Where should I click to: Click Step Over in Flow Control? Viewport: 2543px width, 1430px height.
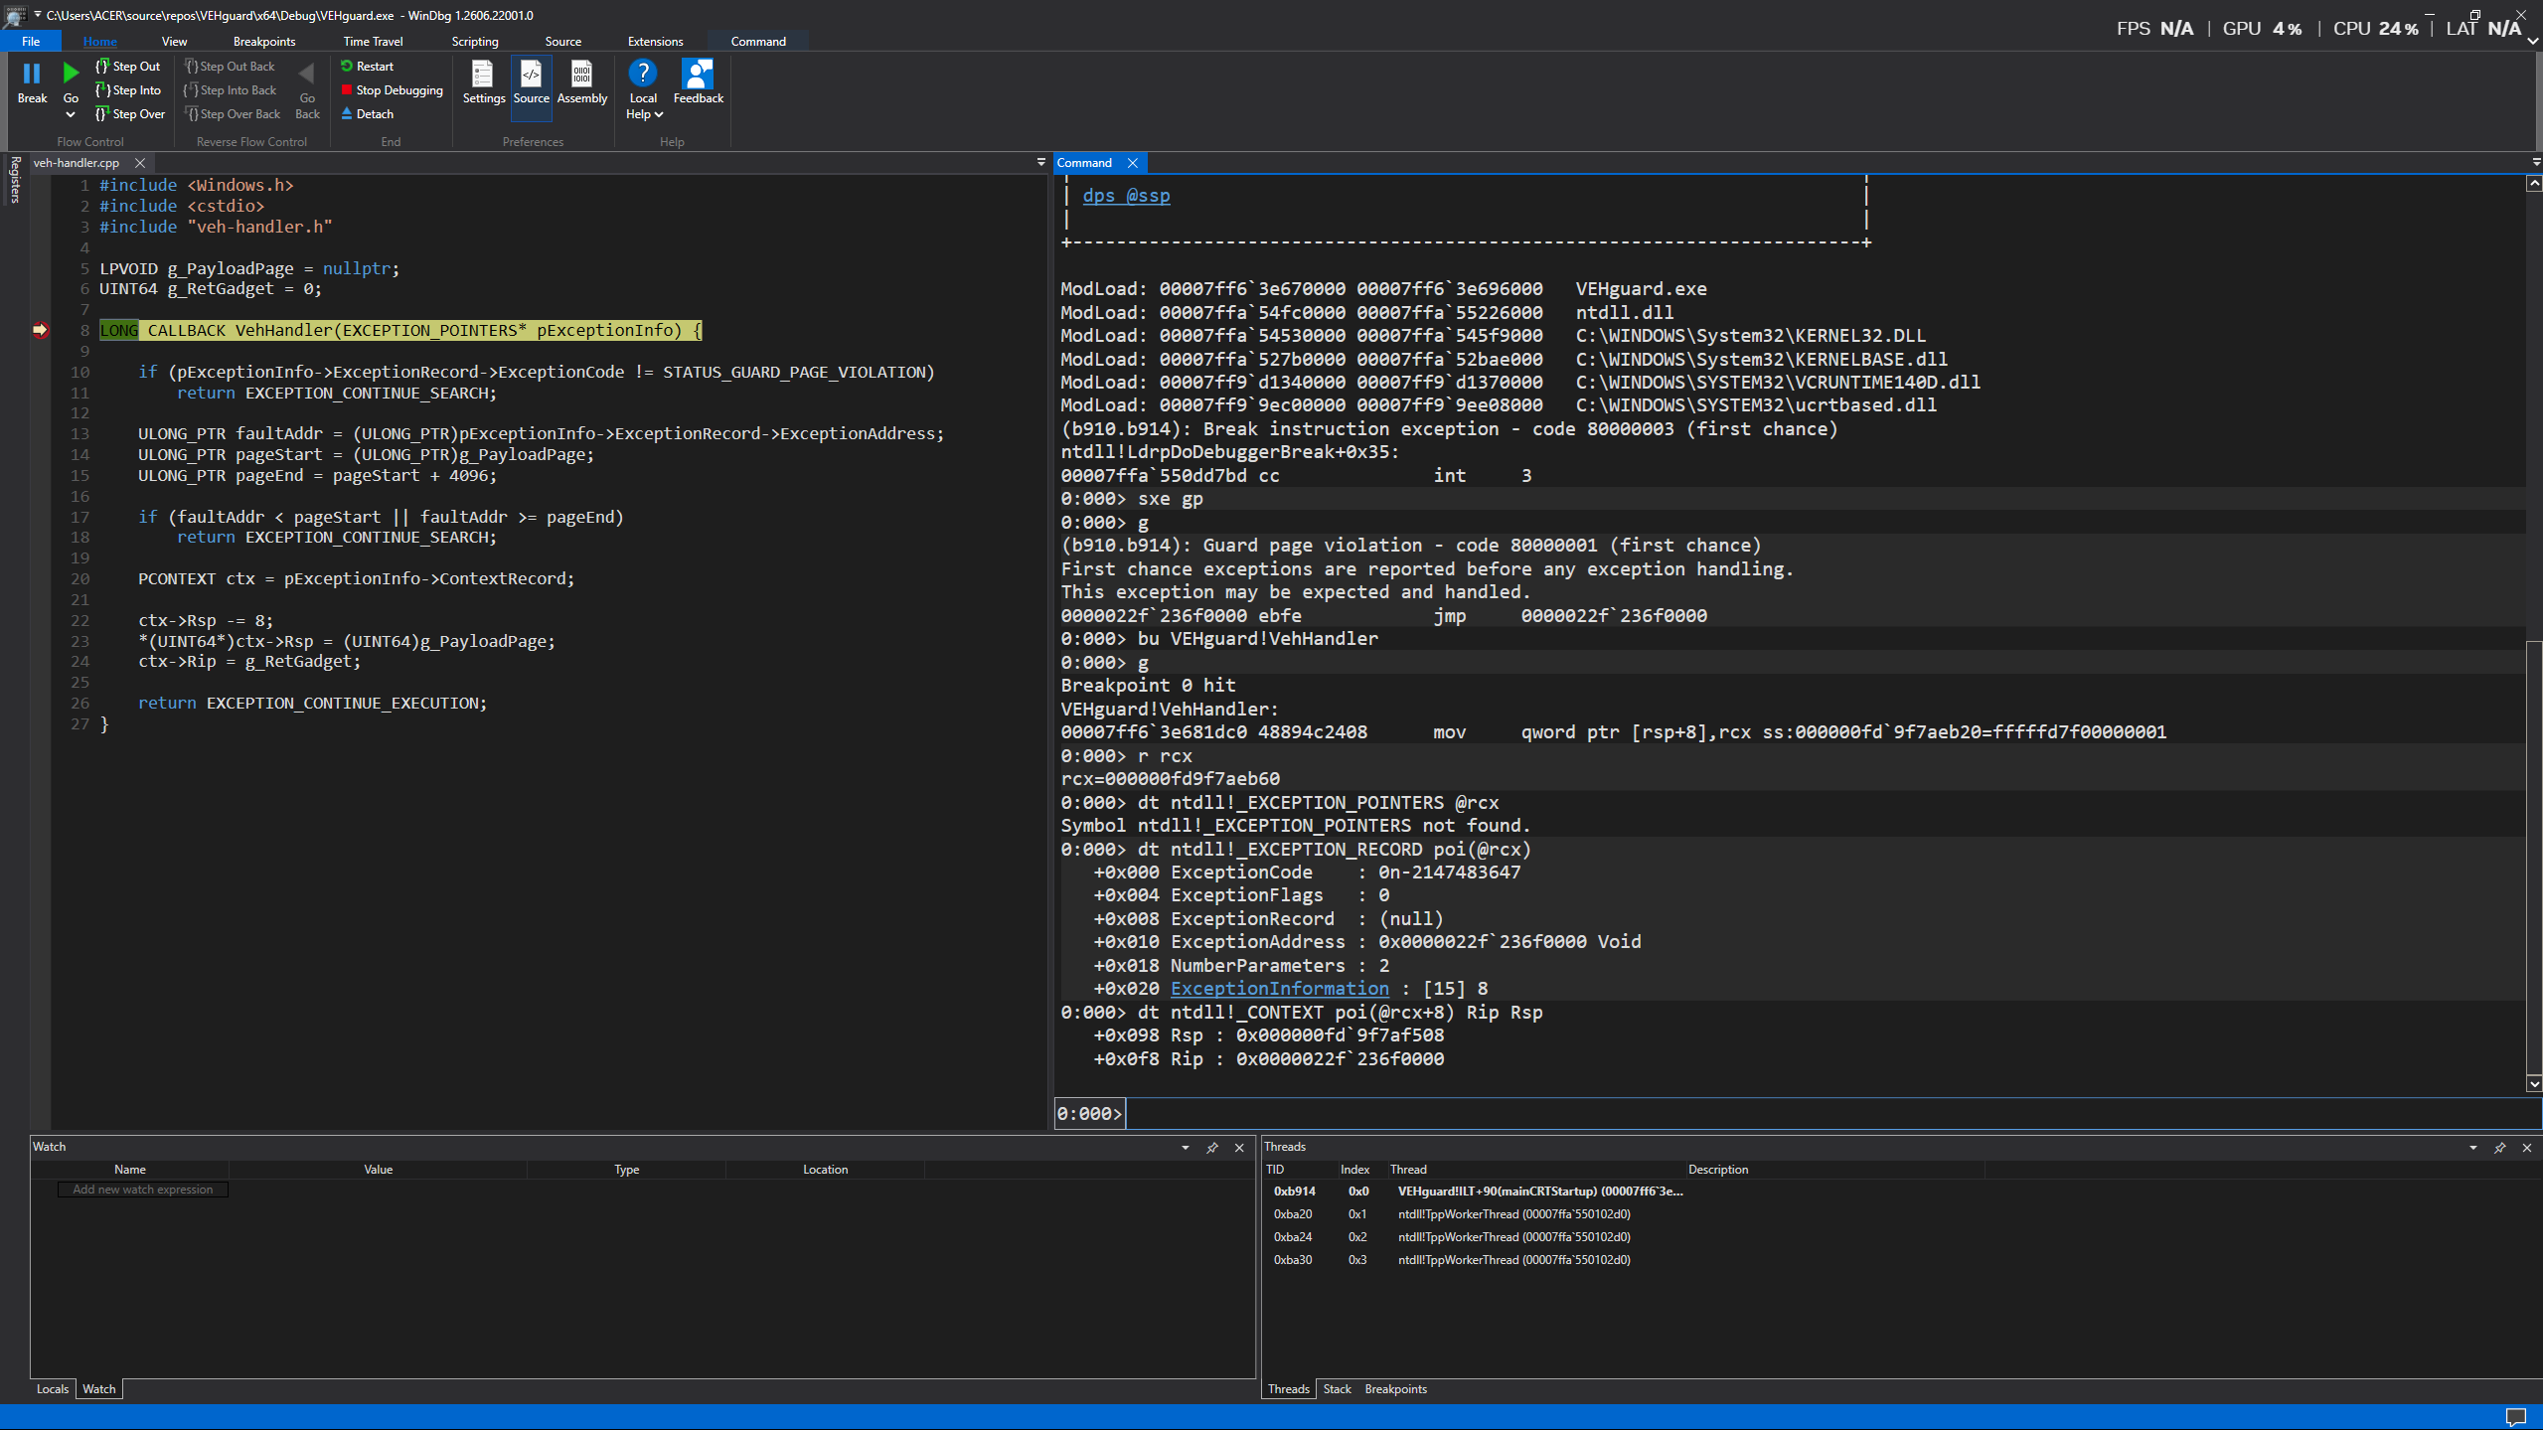pos(130,114)
